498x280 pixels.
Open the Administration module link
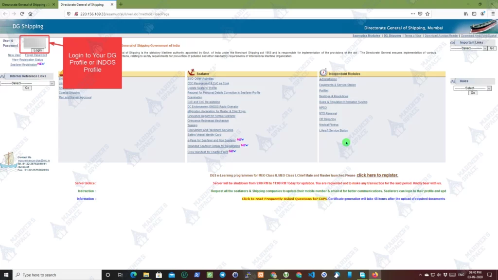coord(328,79)
